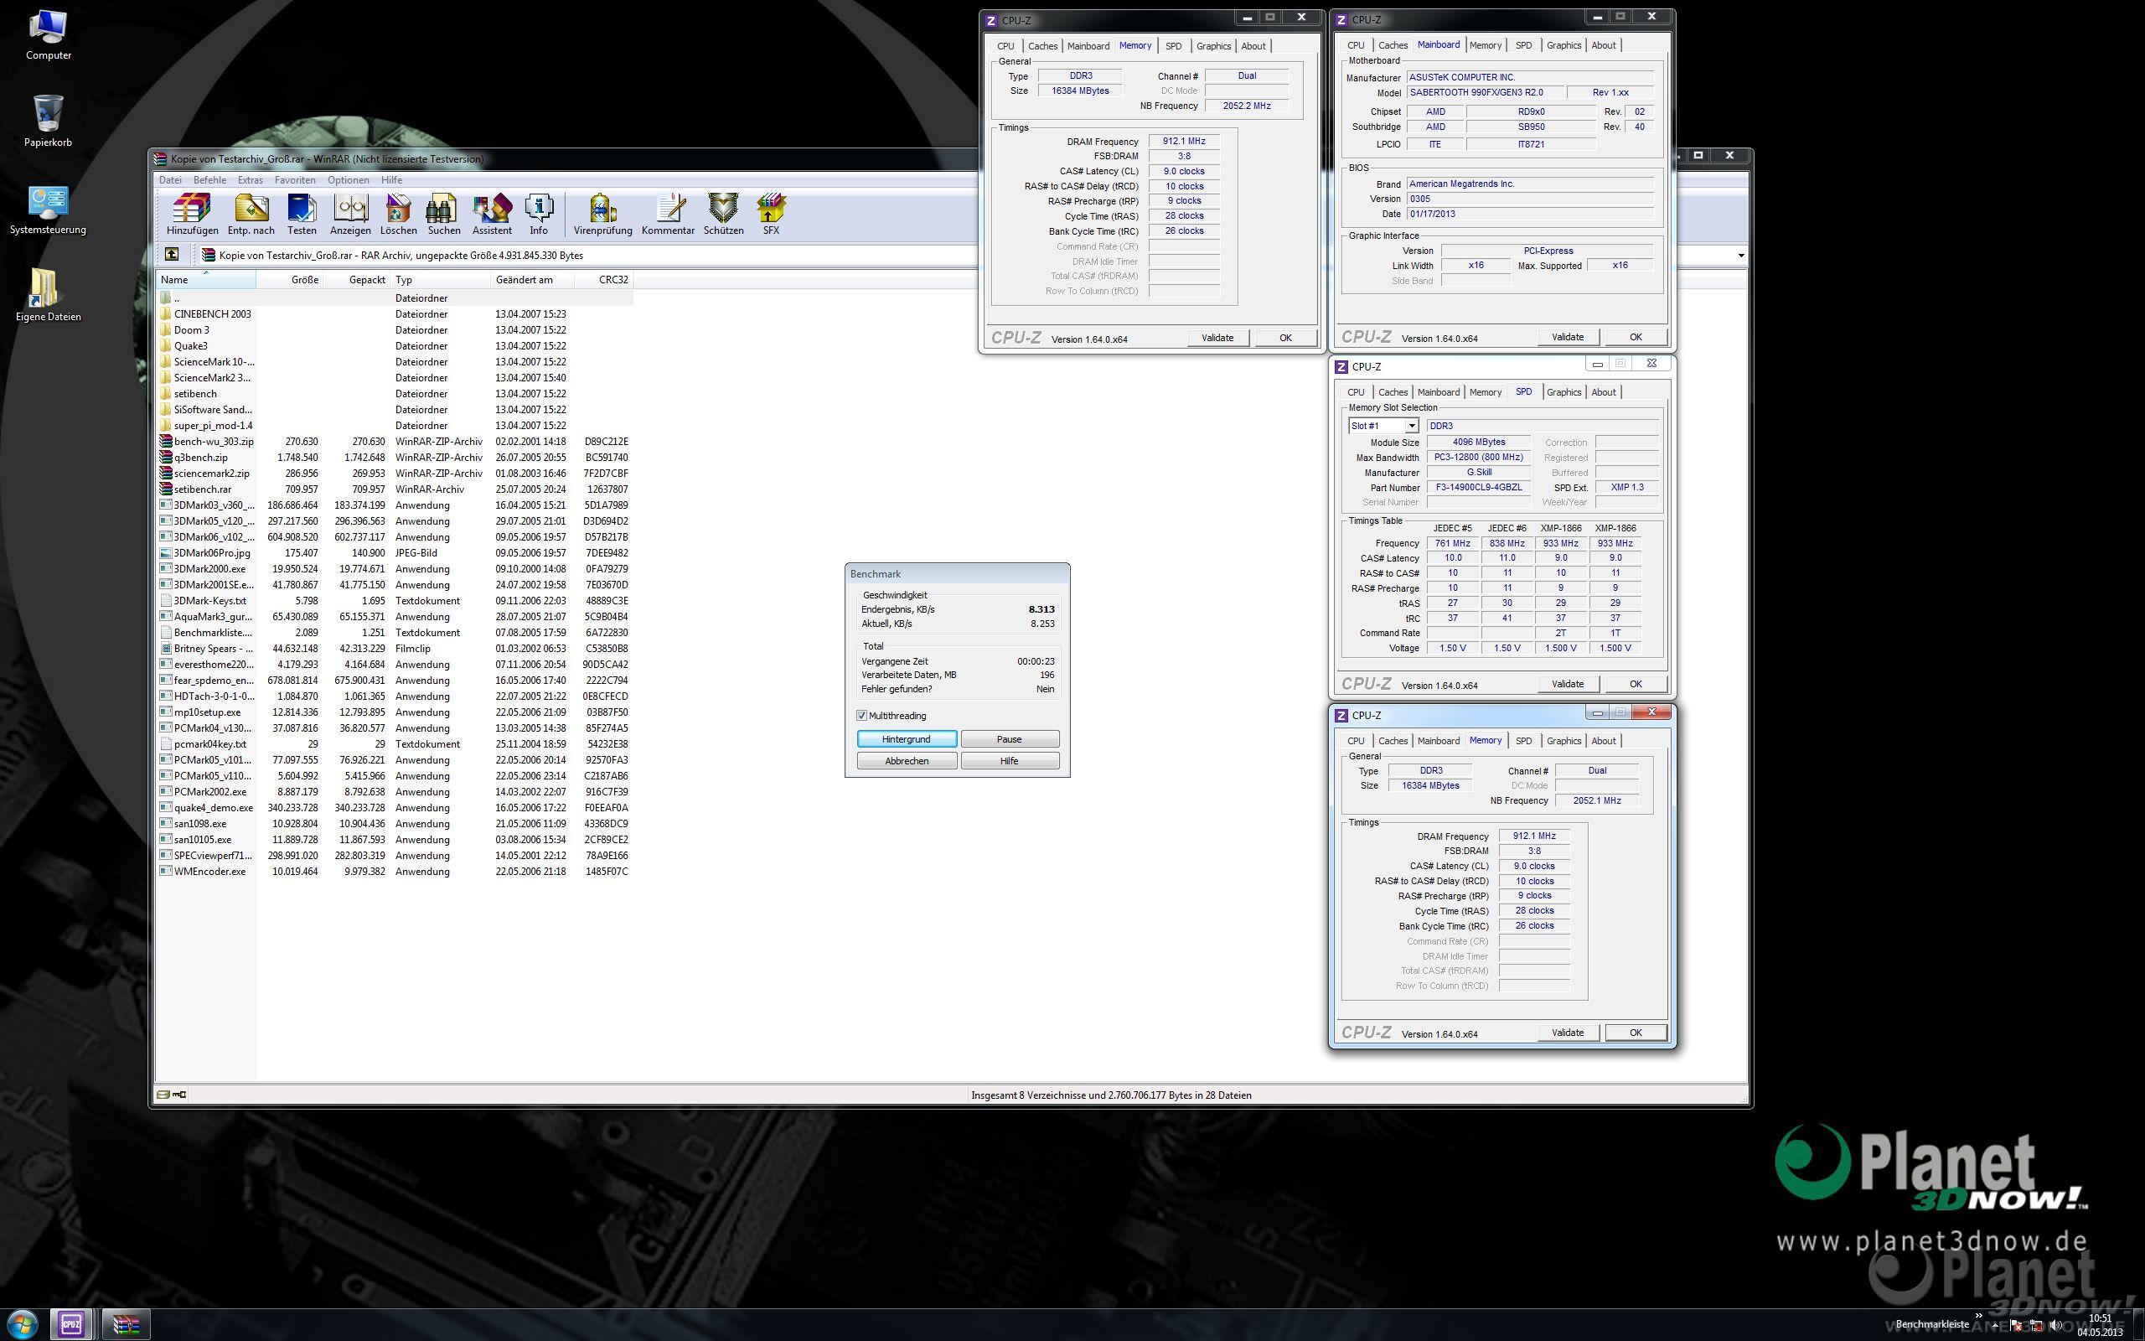Image resolution: width=2145 pixels, height=1341 pixels.
Task: Click the Hinzufügen toolbar icon
Action: click(191, 214)
